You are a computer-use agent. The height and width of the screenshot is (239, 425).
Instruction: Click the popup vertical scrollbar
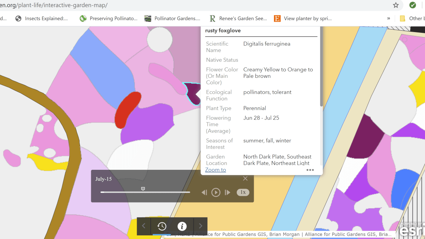click(321, 72)
